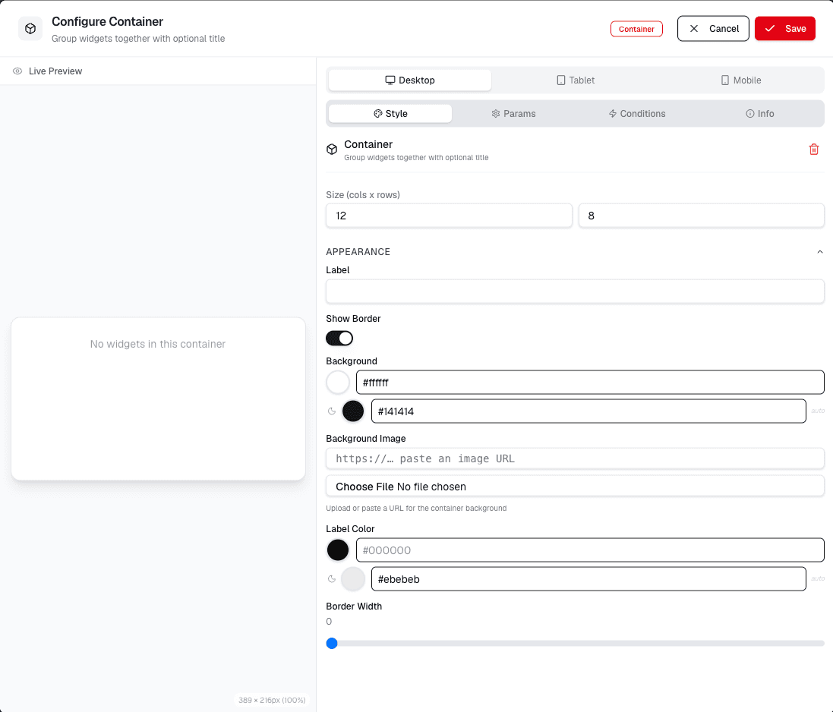
Task: Click the empty container preview card
Action: click(158, 399)
